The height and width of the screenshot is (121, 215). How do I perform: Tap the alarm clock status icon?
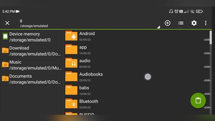click(176, 11)
